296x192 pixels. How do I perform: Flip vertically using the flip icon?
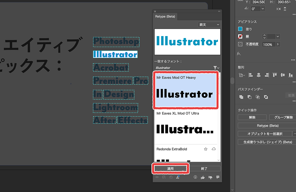point(285,9)
